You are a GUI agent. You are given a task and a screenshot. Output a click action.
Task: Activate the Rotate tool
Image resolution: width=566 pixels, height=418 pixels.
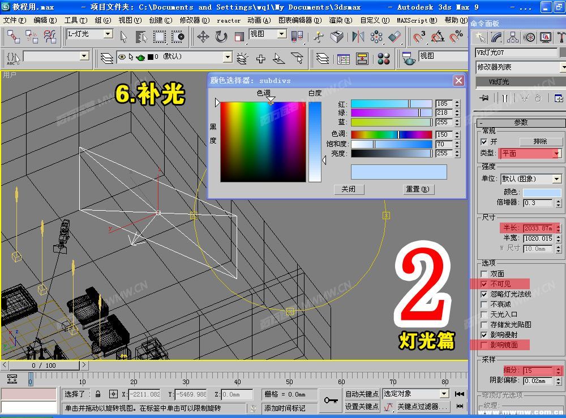(x=221, y=37)
